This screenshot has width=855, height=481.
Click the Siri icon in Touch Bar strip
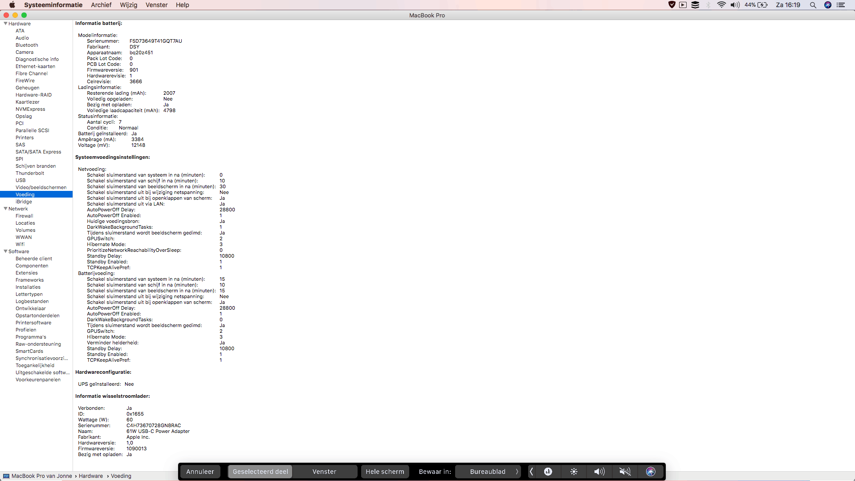pos(651,472)
